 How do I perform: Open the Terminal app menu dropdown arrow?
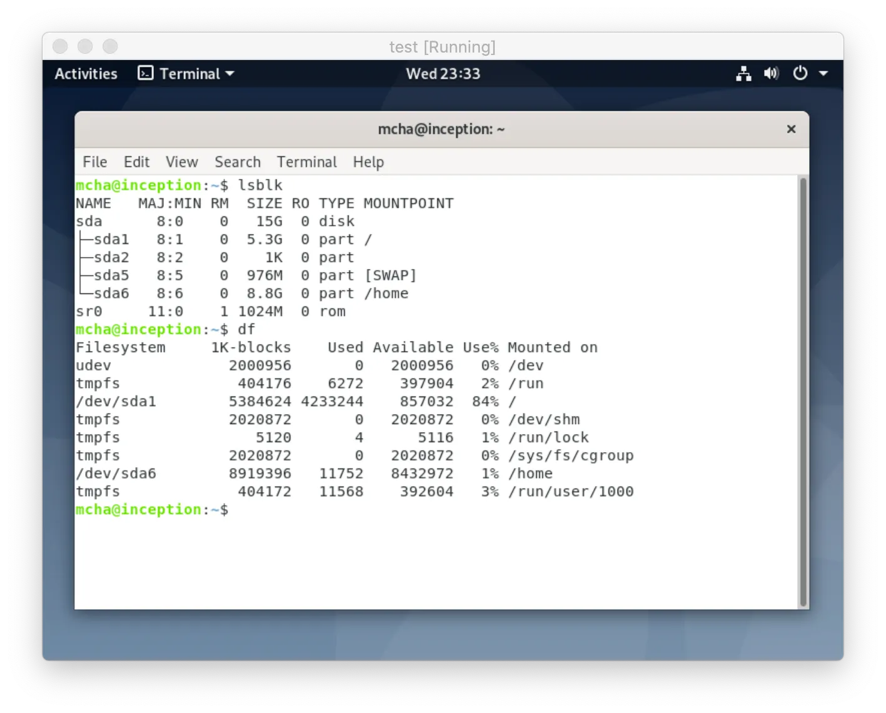tap(230, 74)
